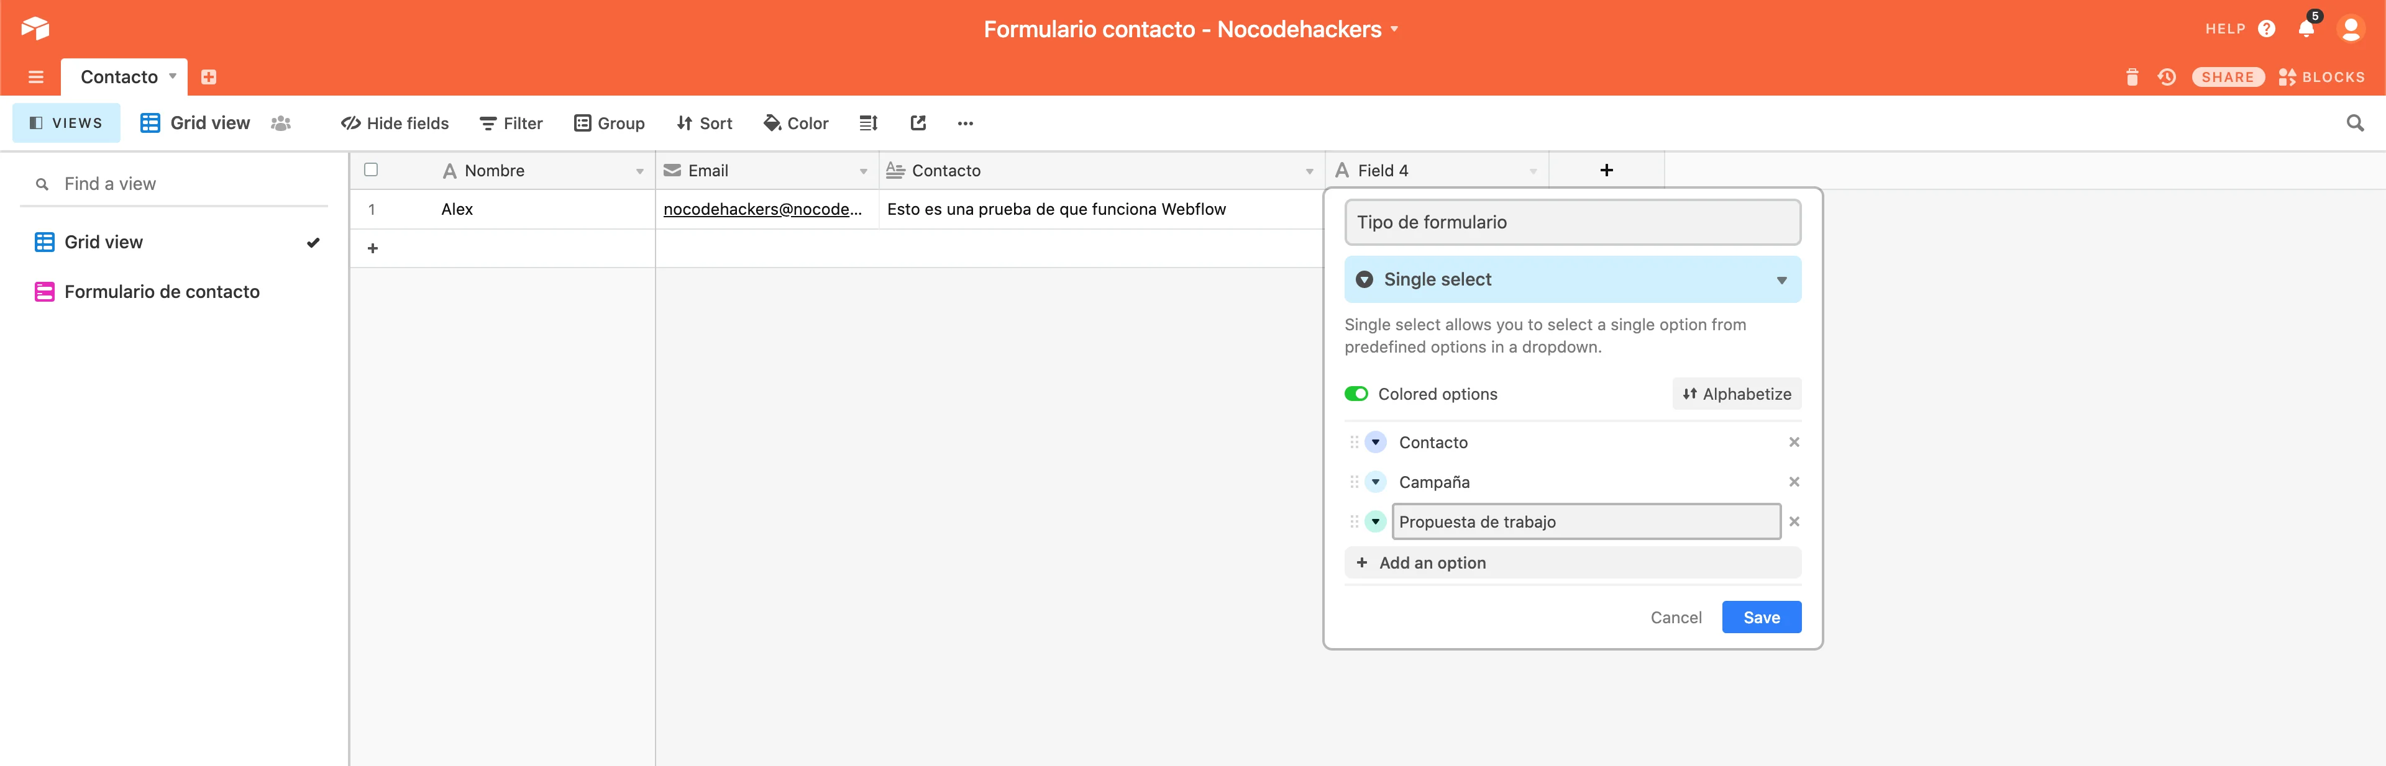2386x766 pixels.
Task: Click the row height icon in toolbar
Action: (868, 123)
